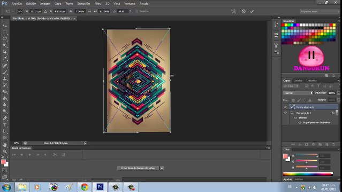Switch to the Trazados tab
This screenshot has width=342, height=192.
click(x=311, y=81)
